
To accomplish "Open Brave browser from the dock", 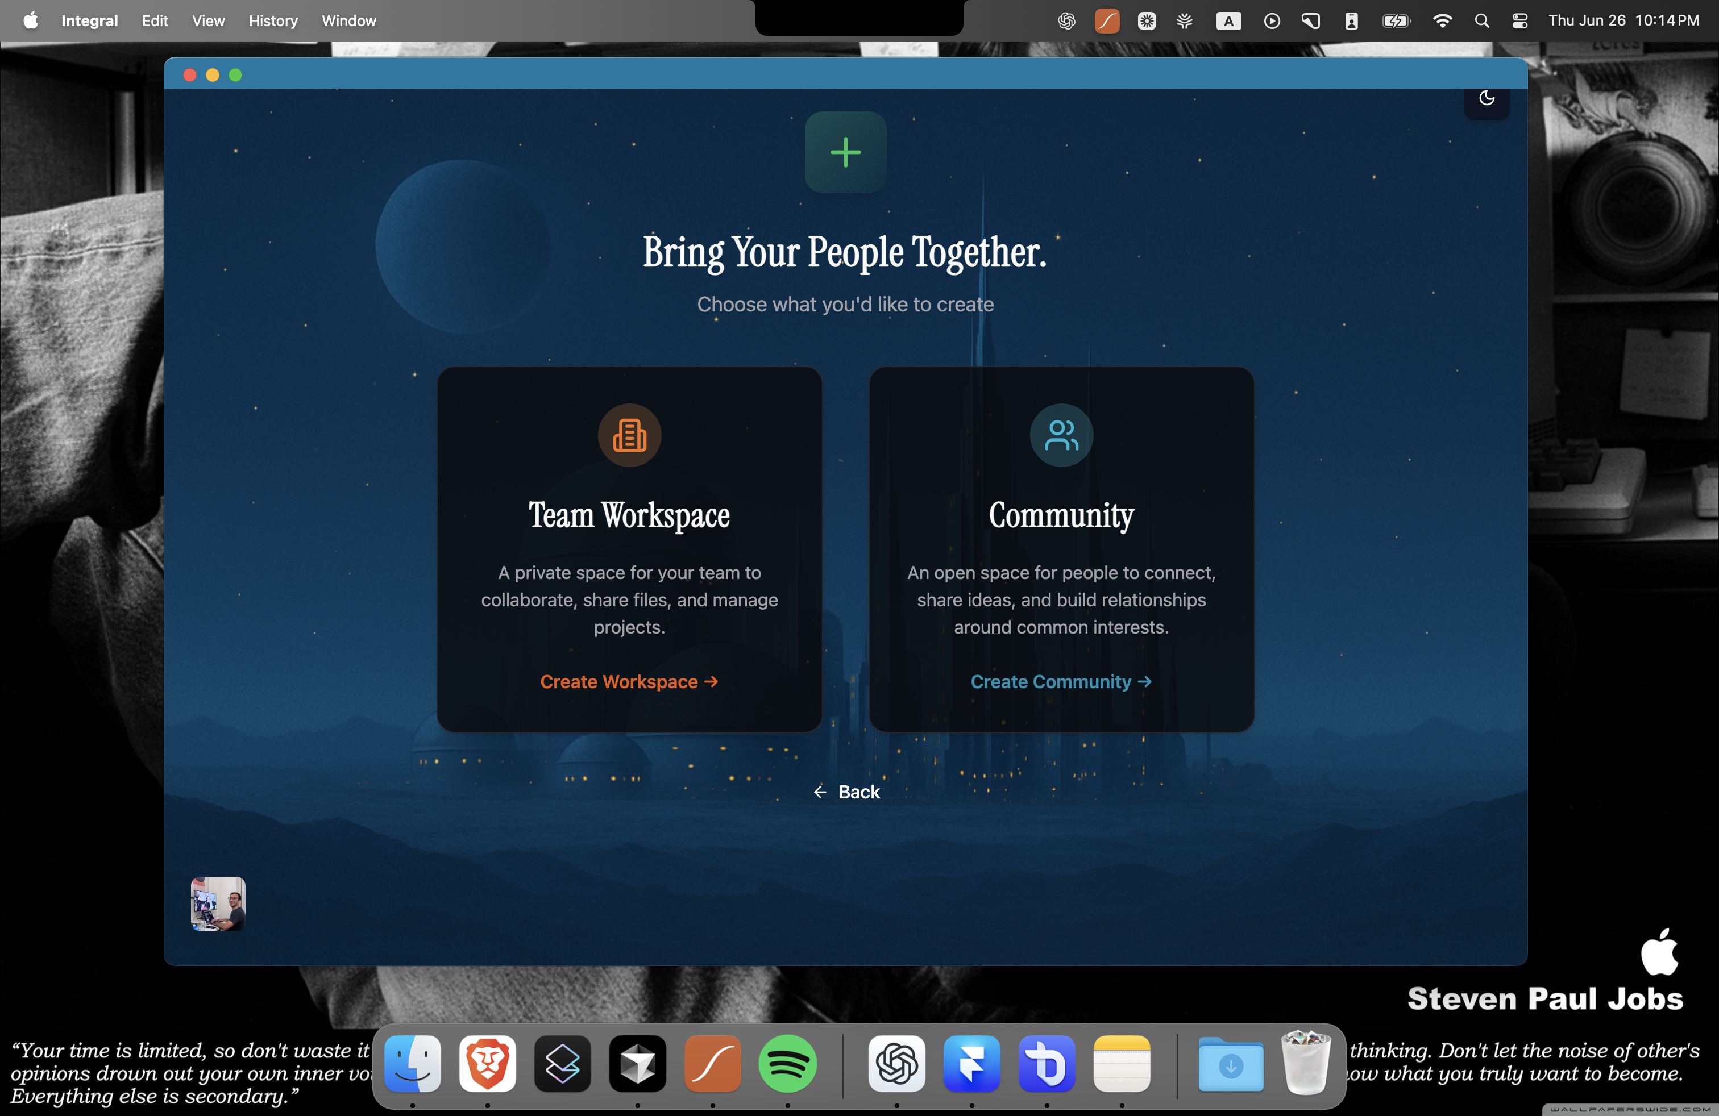I will coord(488,1063).
